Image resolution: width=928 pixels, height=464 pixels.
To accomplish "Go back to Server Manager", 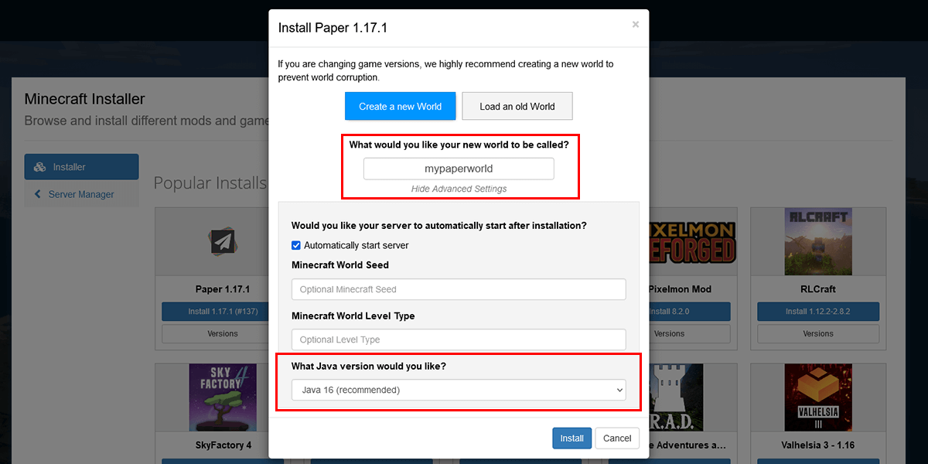I will [81, 194].
